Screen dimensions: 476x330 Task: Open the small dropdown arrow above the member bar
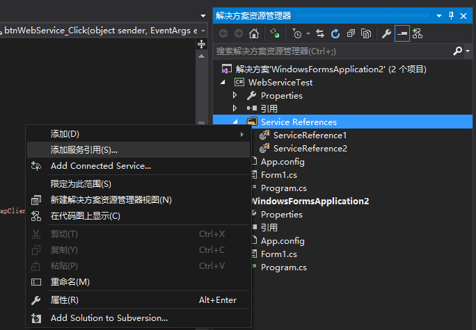203,16
